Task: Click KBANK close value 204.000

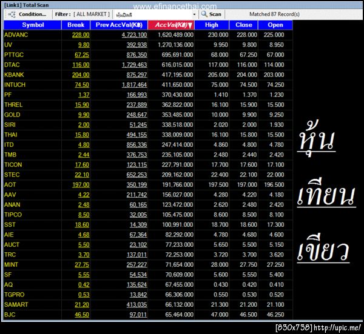Action: (x=247, y=75)
